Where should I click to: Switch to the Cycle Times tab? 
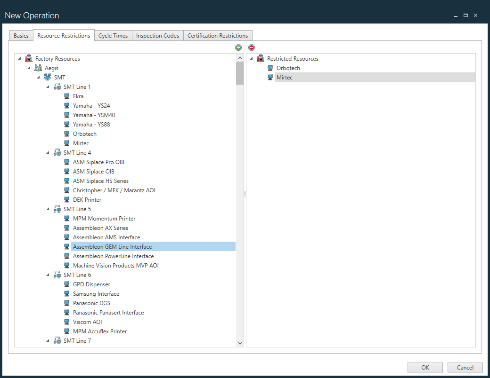[113, 35]
